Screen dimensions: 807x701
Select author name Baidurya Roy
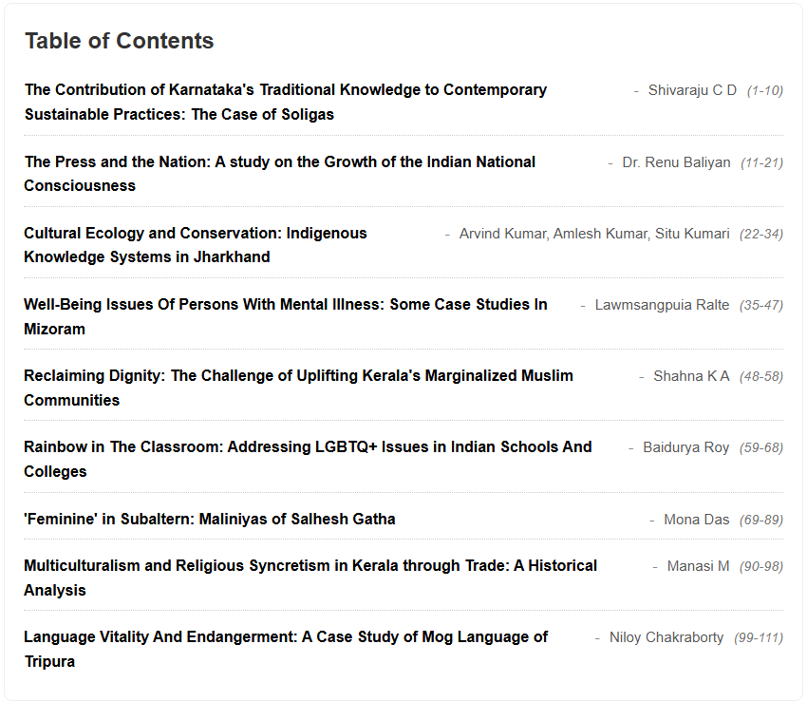click(686, 447)
